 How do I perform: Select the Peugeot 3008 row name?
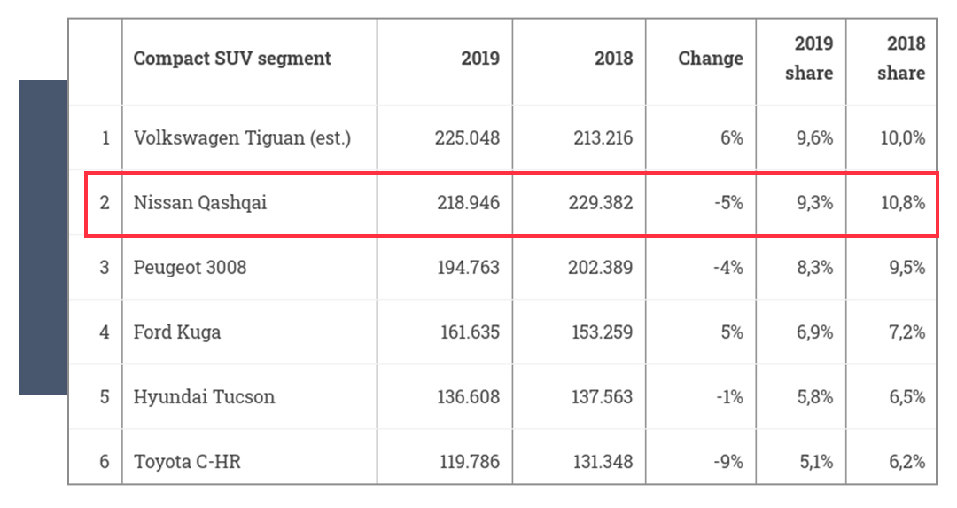click(190, 267)
